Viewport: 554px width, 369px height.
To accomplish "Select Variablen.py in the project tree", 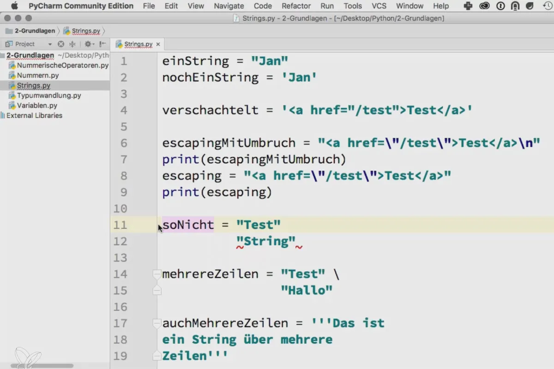I will [x=33, y=106].
